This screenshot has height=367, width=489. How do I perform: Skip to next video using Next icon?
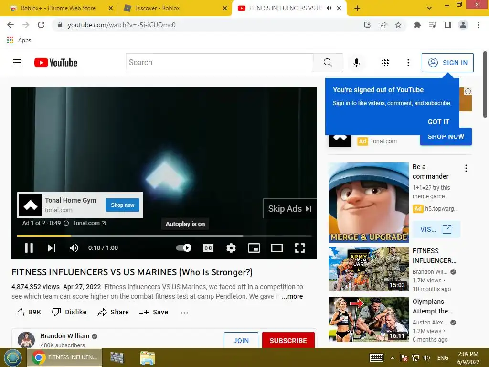point(52,248)
